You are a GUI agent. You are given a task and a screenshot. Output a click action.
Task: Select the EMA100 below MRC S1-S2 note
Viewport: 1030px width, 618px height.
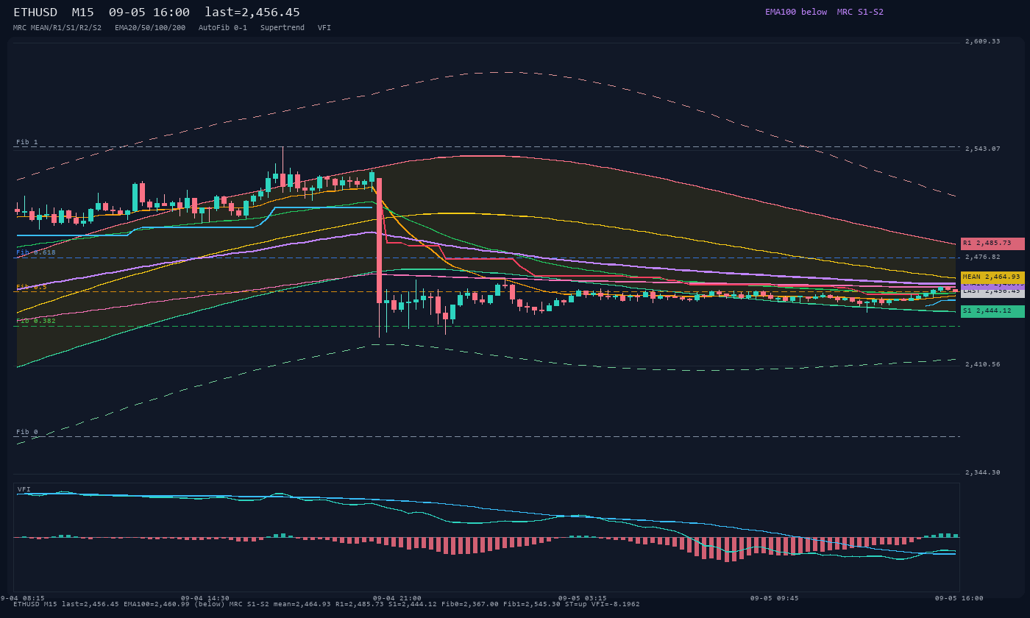point(824,12)
